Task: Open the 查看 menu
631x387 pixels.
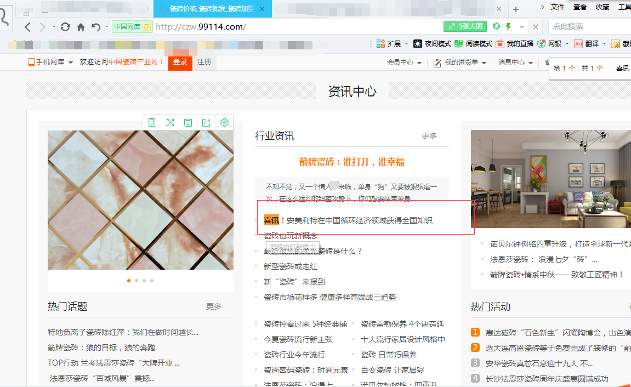Action: [580, 7]
